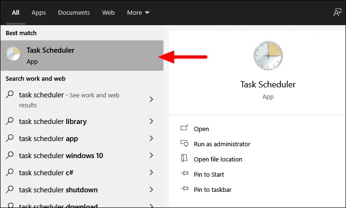Image resolution: width=346 pixels, height=208 pixels.
Task: Click magnifier icon beside 'task scheduler c#'
Action: pyautogui.click(x=10, y=172)
